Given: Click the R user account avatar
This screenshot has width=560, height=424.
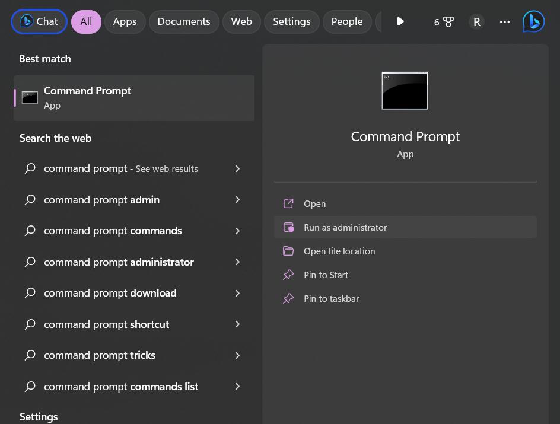Looking at the screenshot, I should click(x=476, y=22).
